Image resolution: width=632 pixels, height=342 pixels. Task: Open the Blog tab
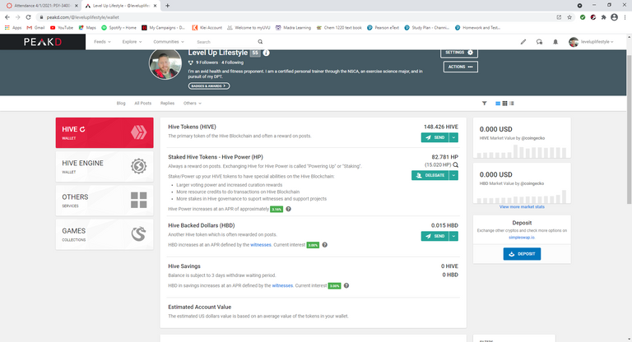click(121, 104)
